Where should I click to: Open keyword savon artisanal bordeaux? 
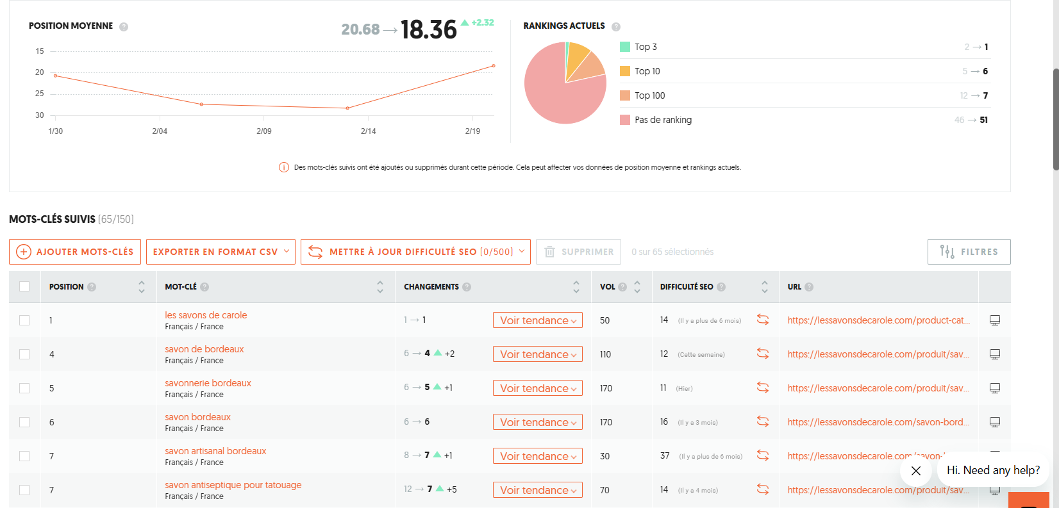[x=215, y=451]
